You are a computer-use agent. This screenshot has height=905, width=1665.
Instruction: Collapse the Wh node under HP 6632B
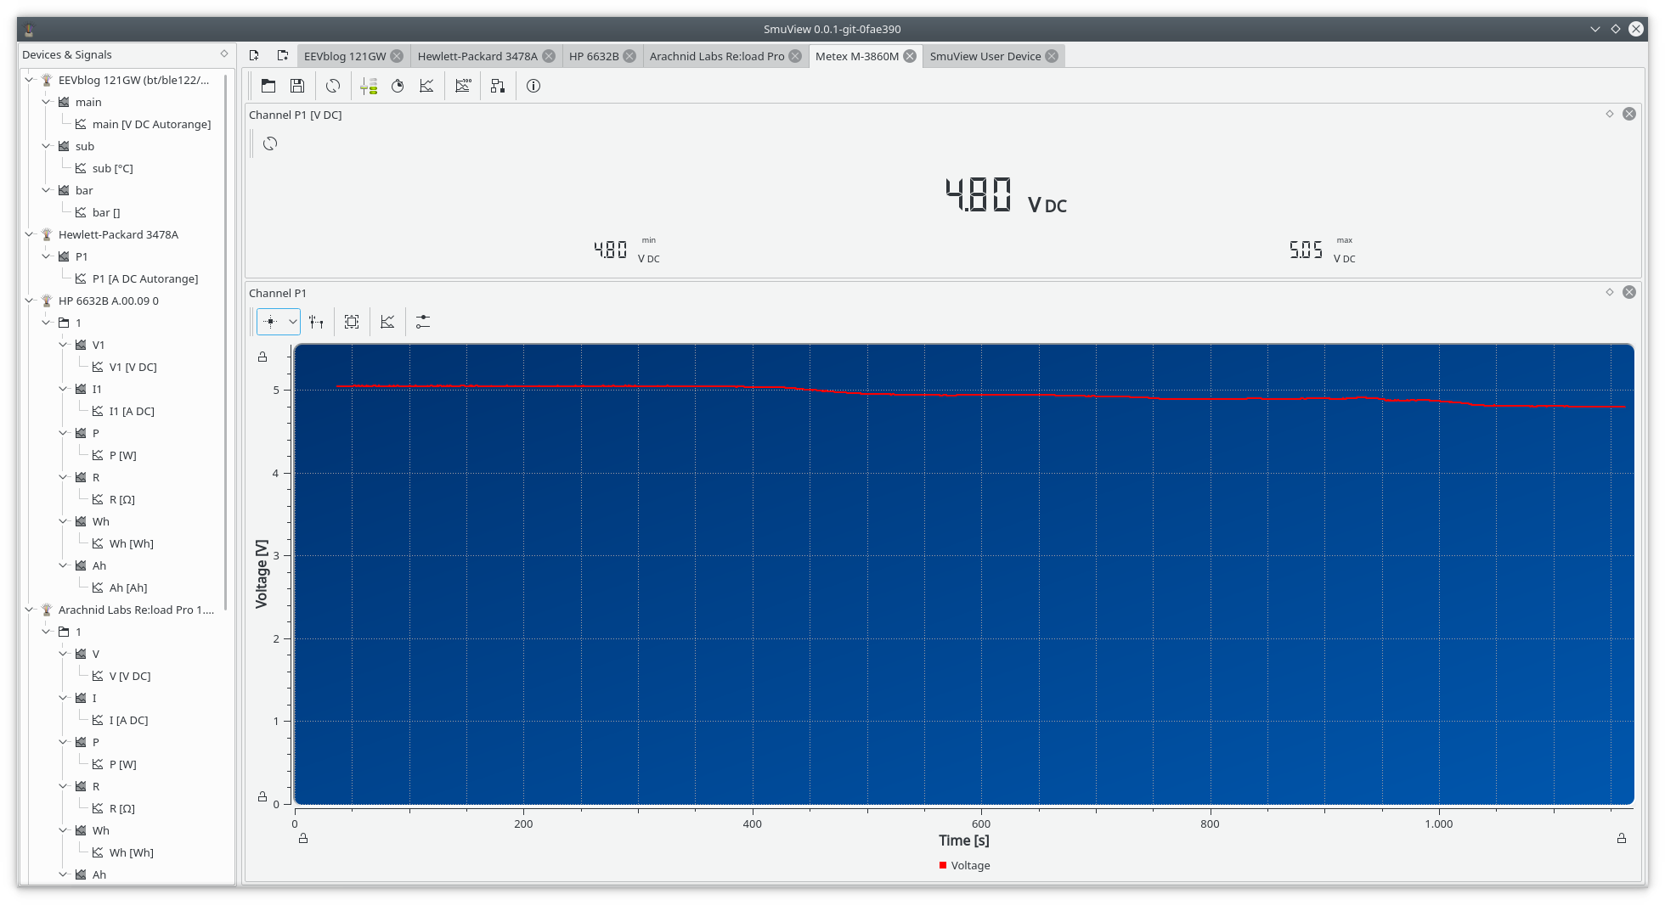click(64, 521)
